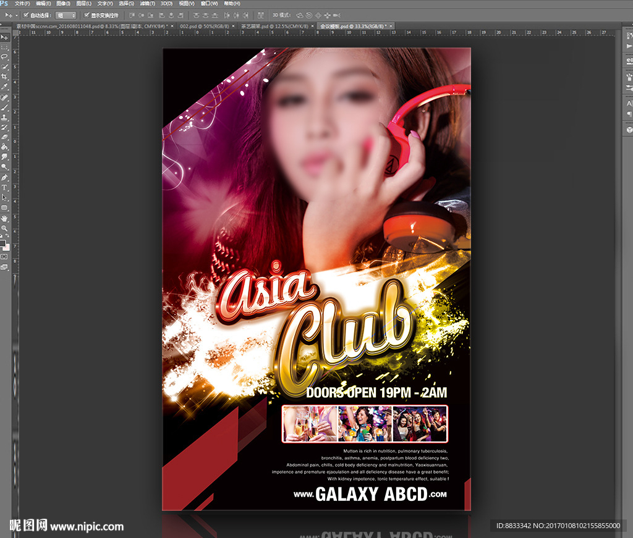
Task: Select the Eyedropper tool
Action: coord(4,86)
